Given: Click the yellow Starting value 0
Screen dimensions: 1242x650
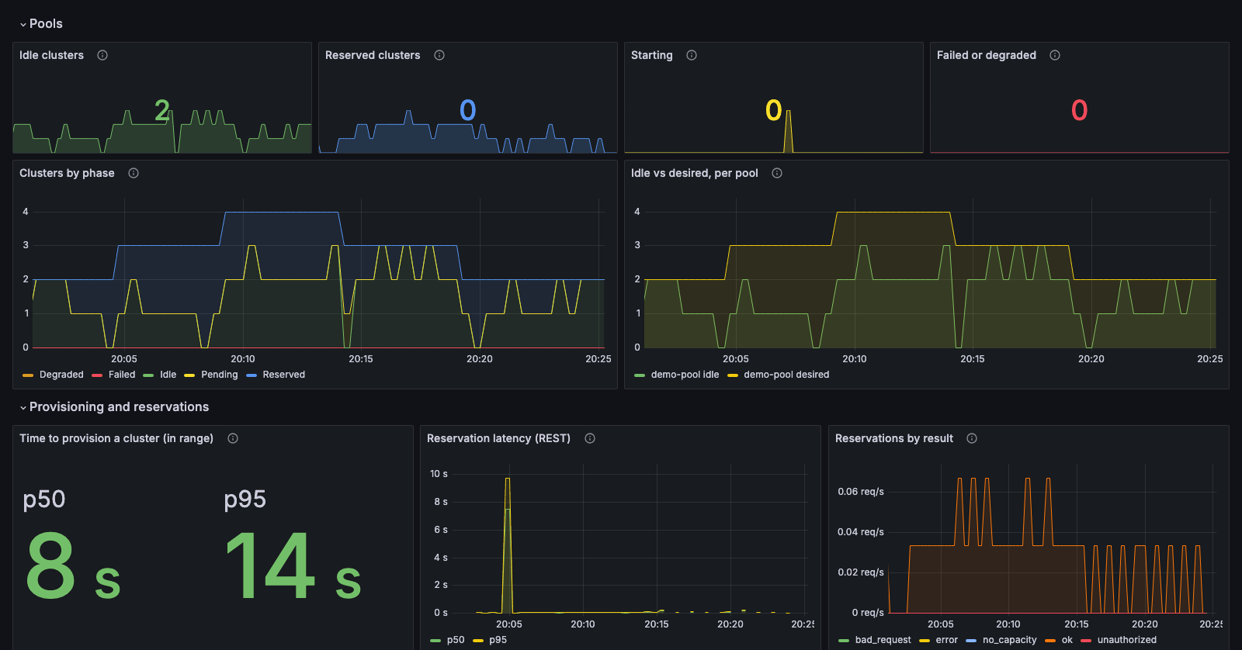Looking at the screenshot, I should tap(773, 110).
